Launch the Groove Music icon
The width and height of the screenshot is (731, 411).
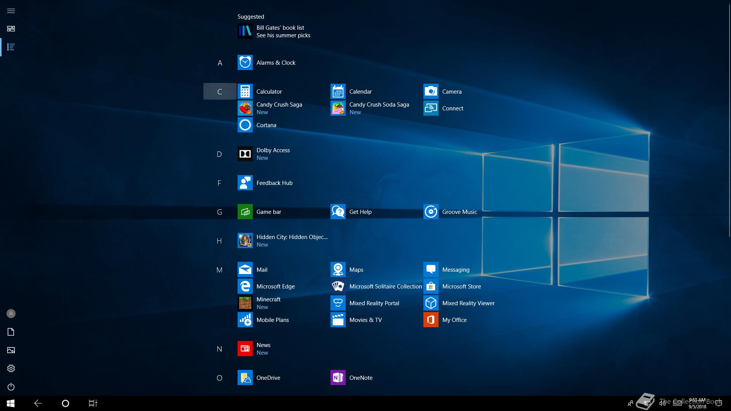pos(431,212)
